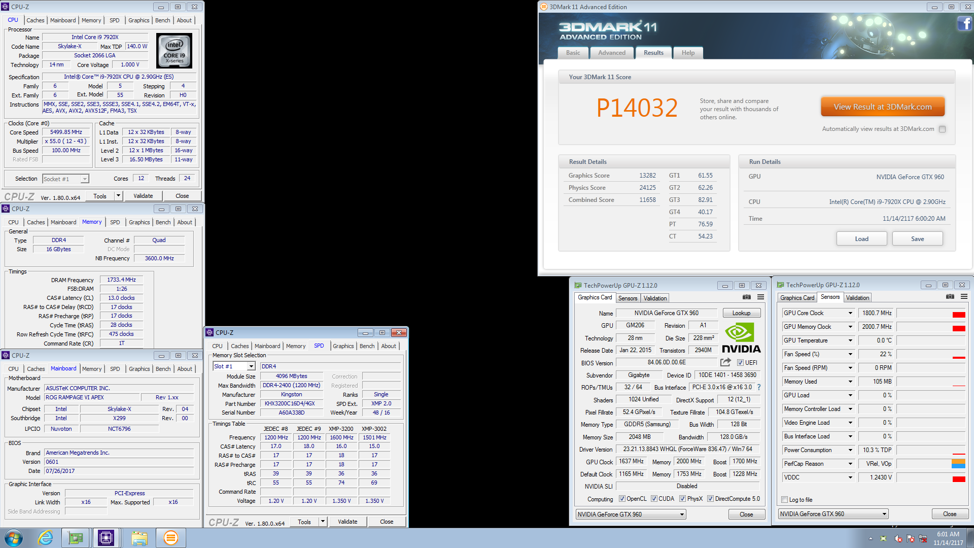Screen dimensions: 974x548
Task: Click 3DMark window title icon
Action: [544, 7]
